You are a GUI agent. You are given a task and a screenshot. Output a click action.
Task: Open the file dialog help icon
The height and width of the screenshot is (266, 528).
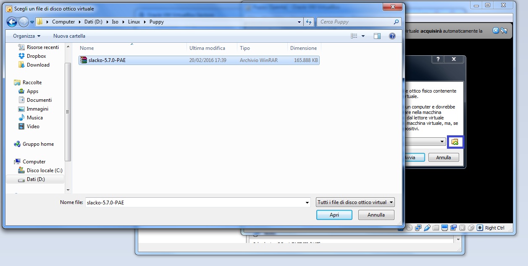(392, 36)
